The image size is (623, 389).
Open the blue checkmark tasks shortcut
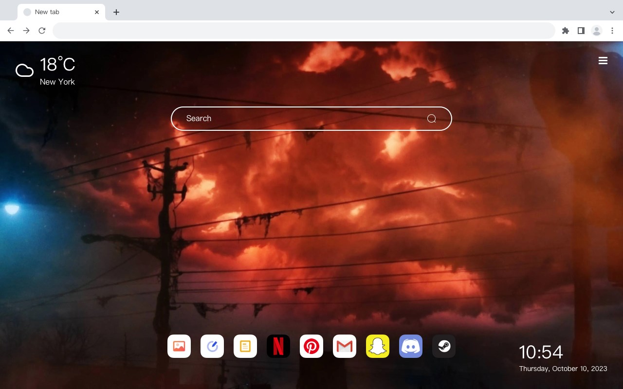212,346
